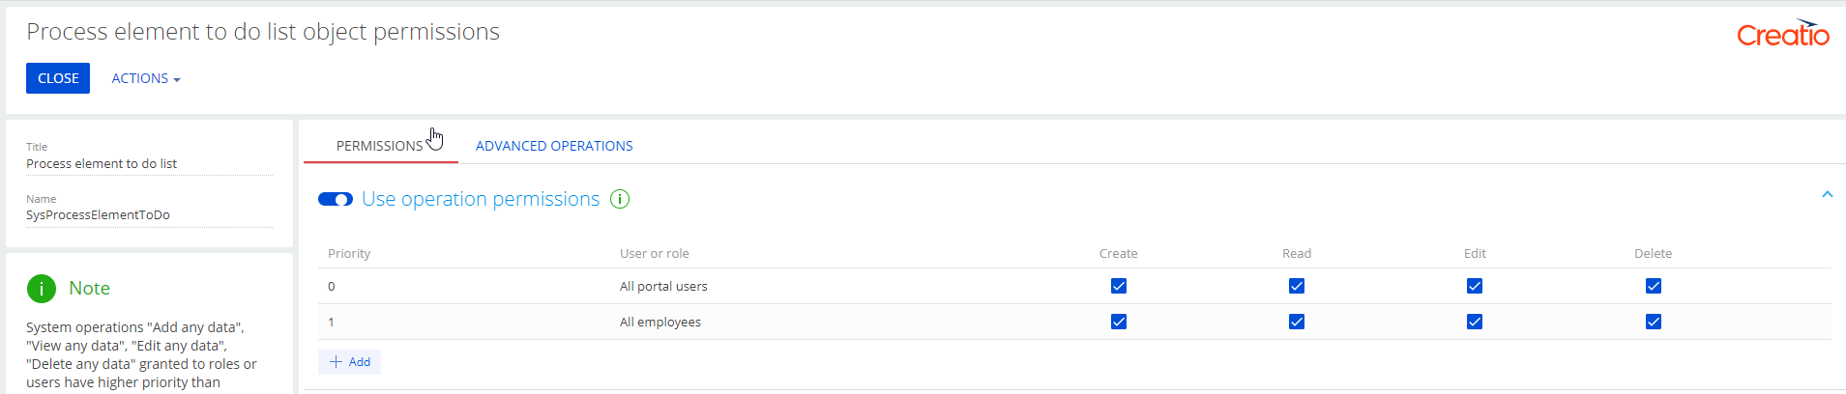Toggle Use operation permissions switch
The width and height of the screenshot is (1846, 394).
tap(336, 199)
